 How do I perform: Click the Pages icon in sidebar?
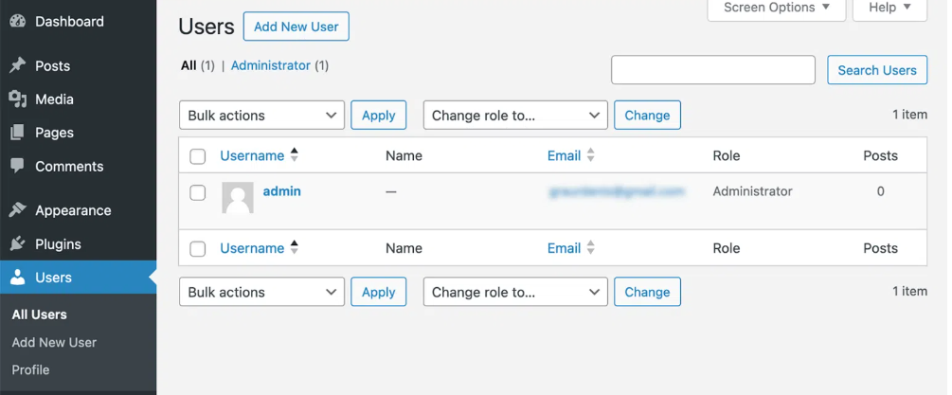(17, 133)
